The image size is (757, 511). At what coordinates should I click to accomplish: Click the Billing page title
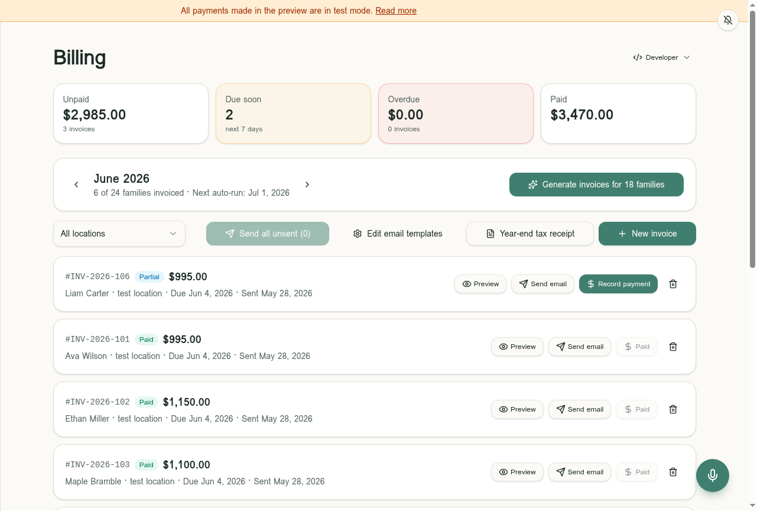point(80,57)
